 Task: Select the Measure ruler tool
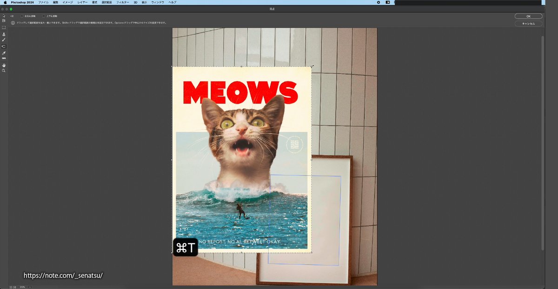4,59
